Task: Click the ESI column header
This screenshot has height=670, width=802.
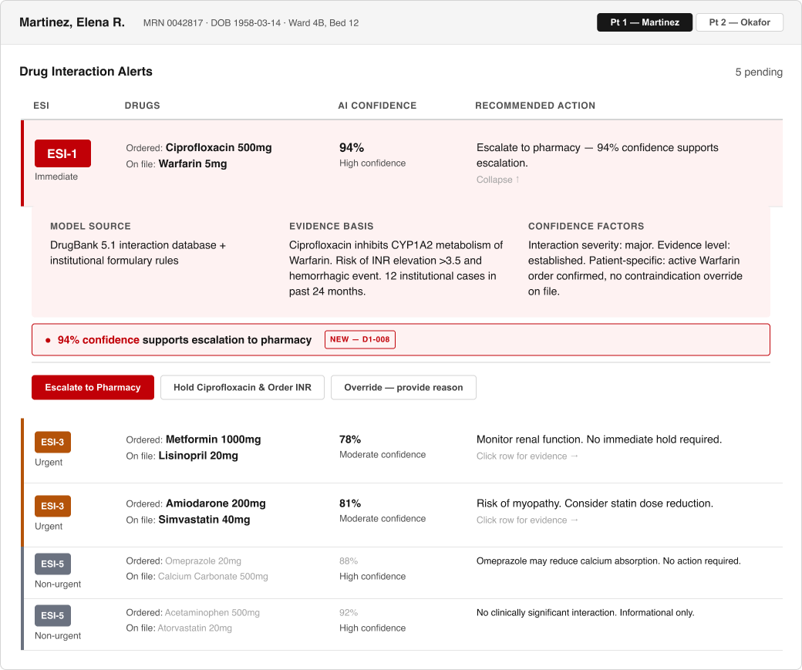Action: tap(42, 106)
